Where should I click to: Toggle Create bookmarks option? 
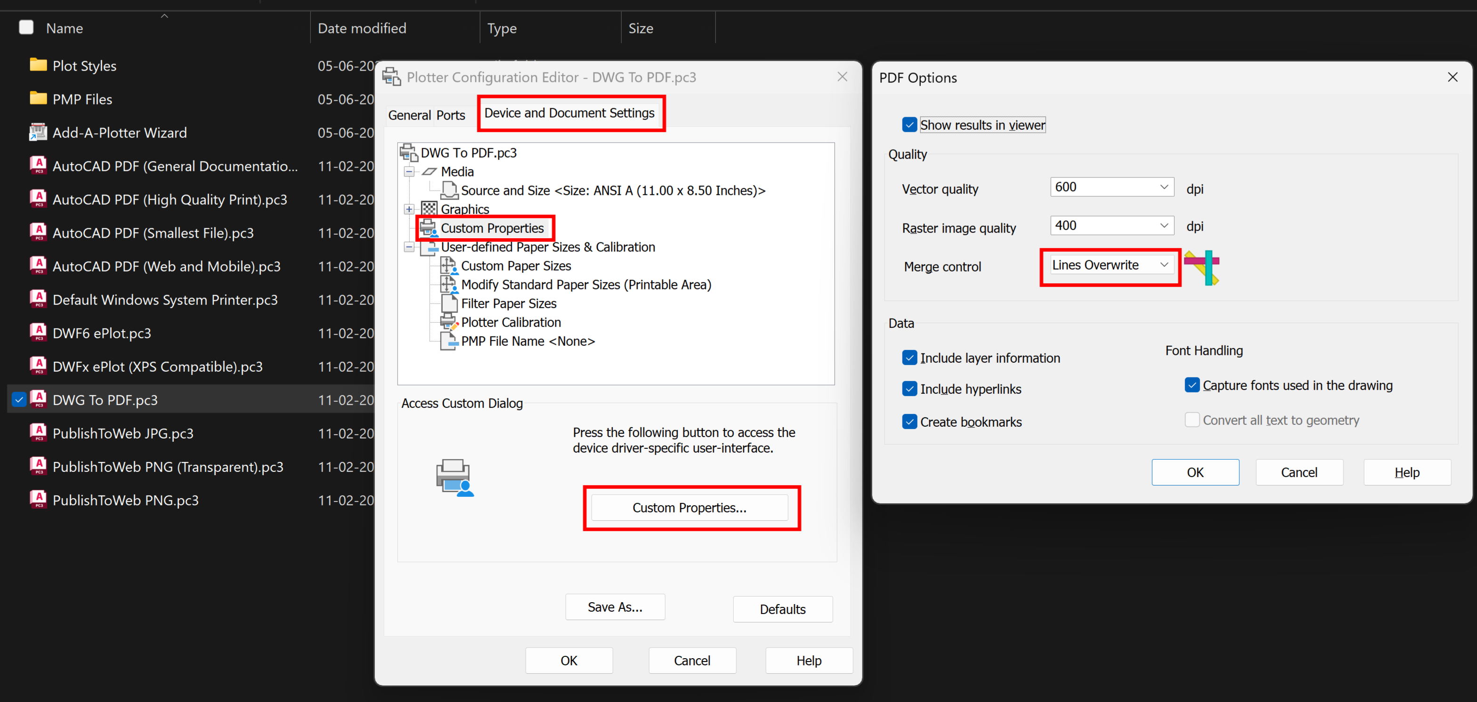click(x=909, y=422)
